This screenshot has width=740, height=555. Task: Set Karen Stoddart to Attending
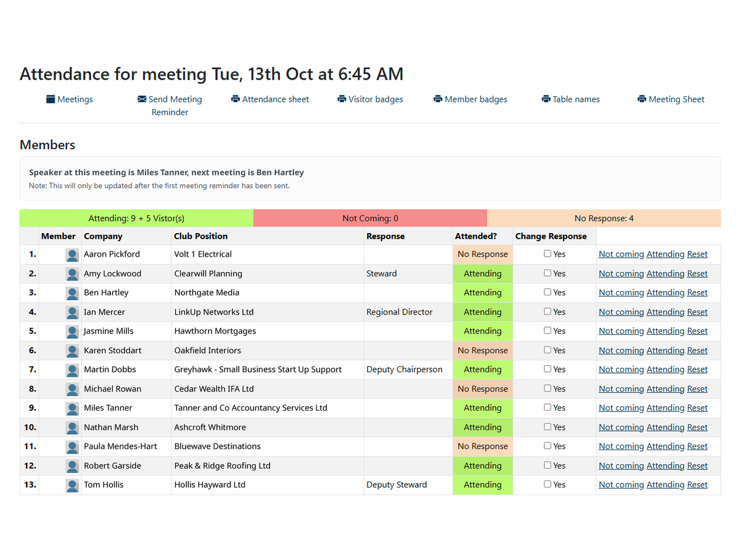(665, 350)
